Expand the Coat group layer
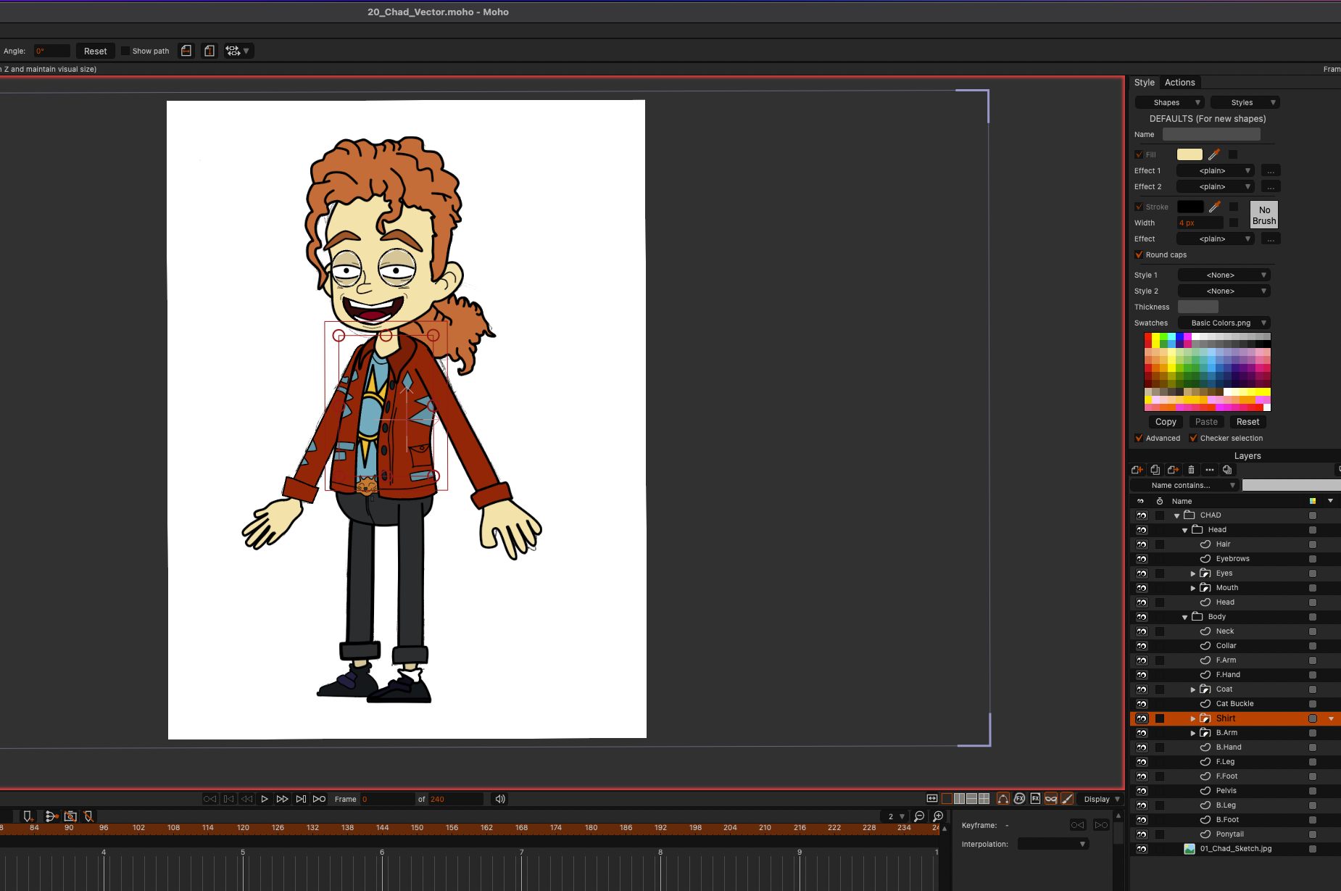 pos(1193,689)
